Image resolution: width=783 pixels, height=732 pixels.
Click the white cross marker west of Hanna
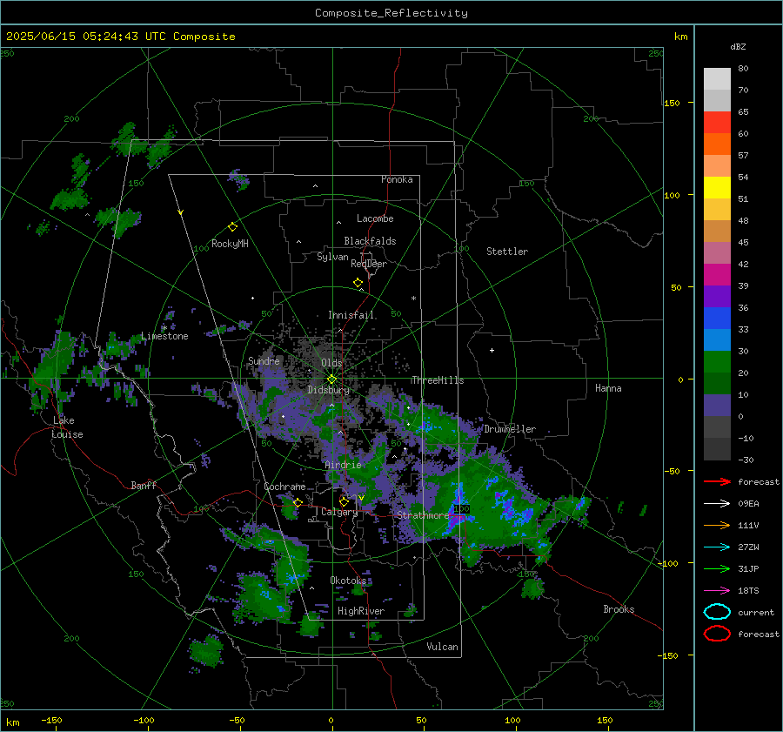tap(492, 350)
